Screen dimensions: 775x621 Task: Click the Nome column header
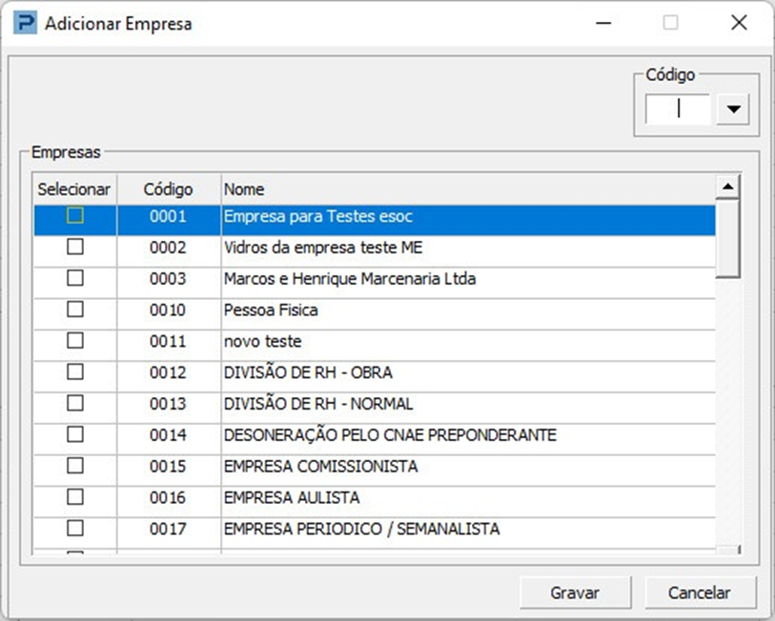tap(467, 189)
